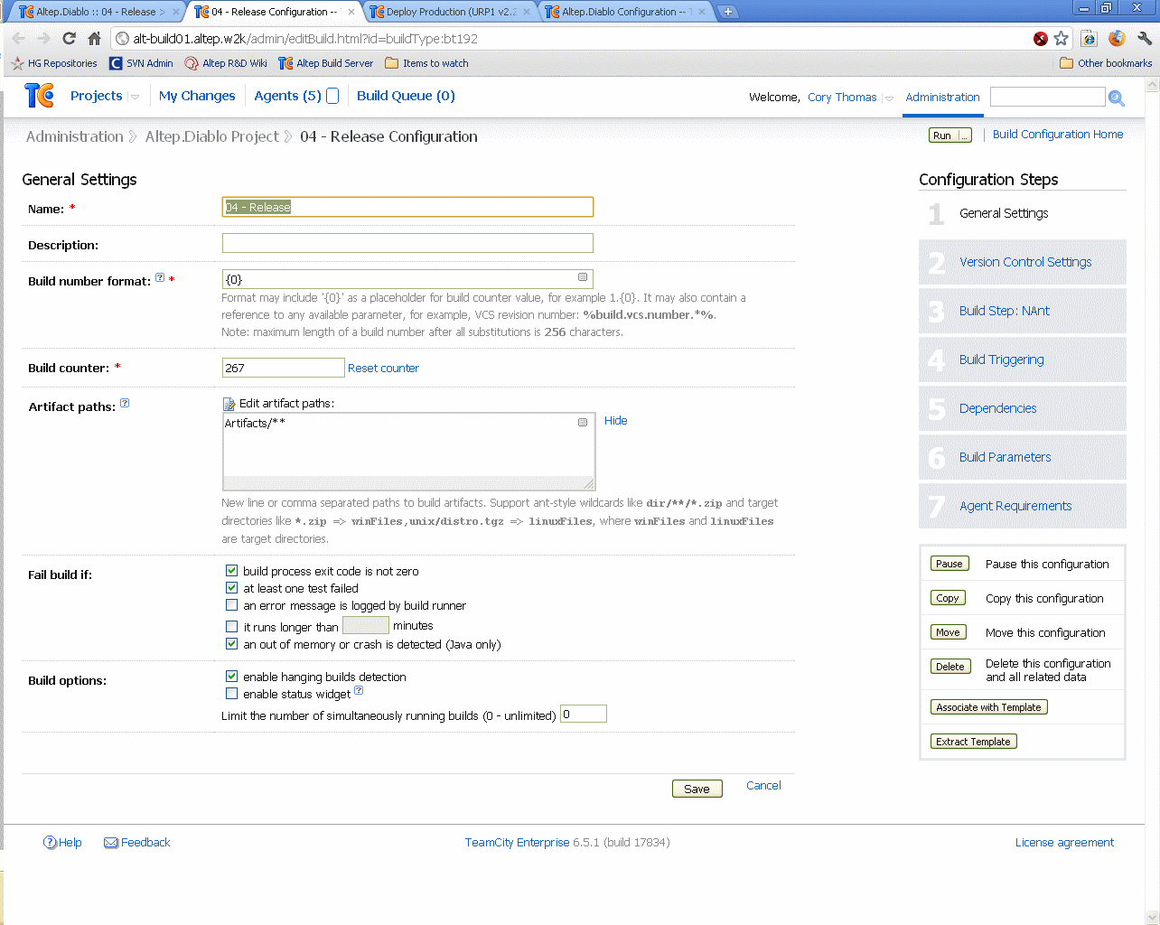This screenshot has width=1160, height=925.
Task: Toggle 'enable hanging builds detection' checkbox
Action: tap(231, 677)
